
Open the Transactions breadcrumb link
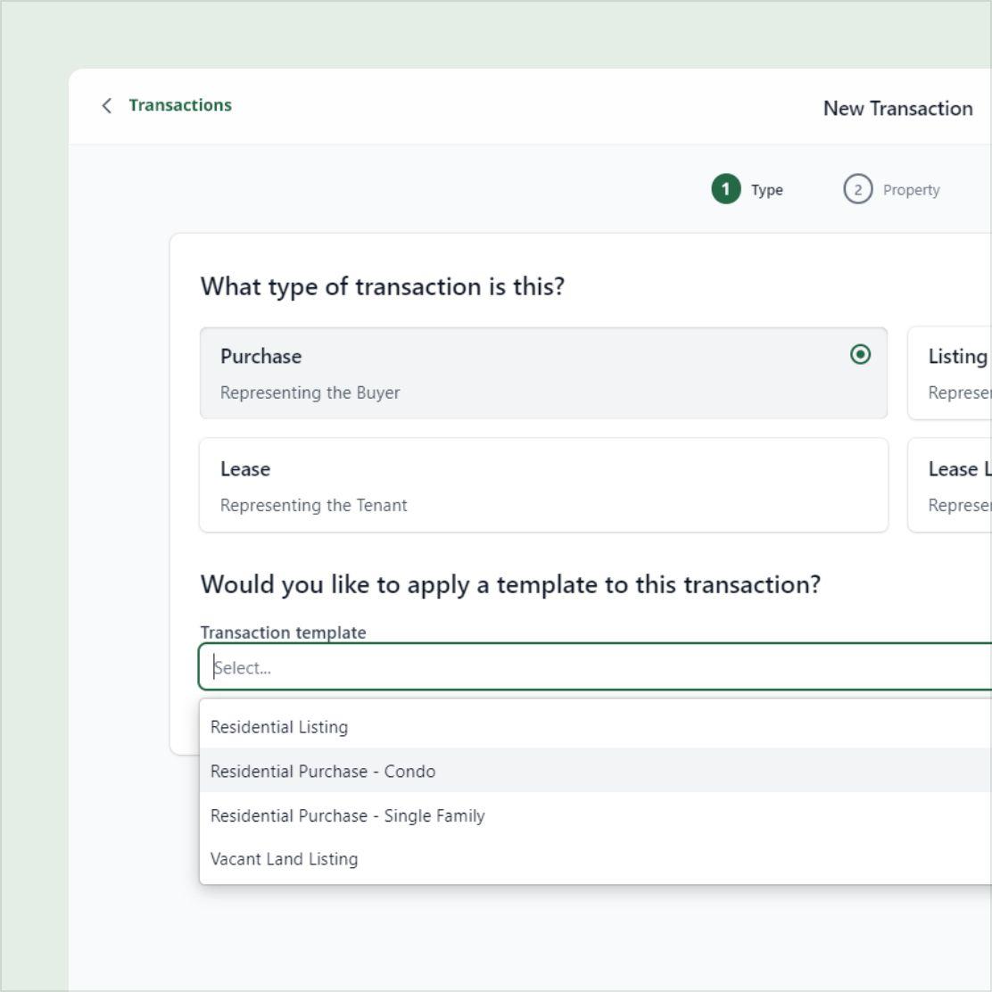[180, 105]
